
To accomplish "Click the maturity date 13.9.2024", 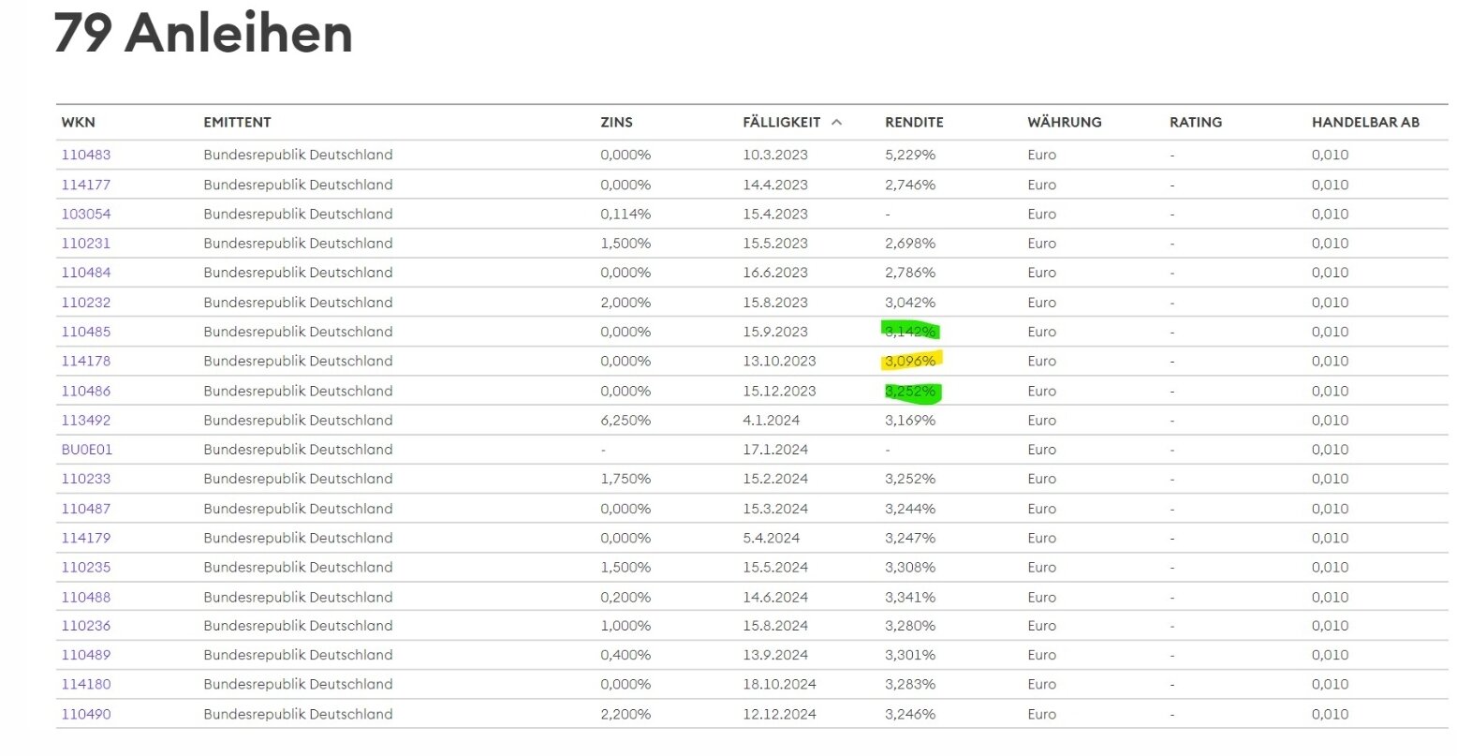I will tap(775, 655).
